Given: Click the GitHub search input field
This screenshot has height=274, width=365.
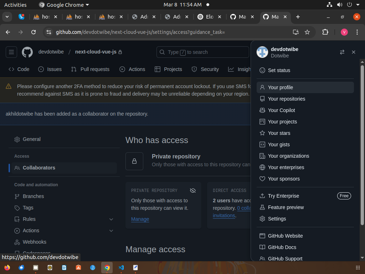Looking at the screenshot, I should (202, 52).
